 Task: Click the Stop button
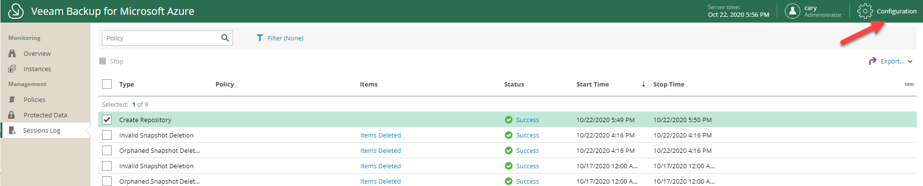(111, 61)
